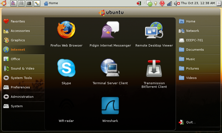Screen dimensions: 222x133
Task: Open the Pidgin status tray icon
Action: coord(149,3)
